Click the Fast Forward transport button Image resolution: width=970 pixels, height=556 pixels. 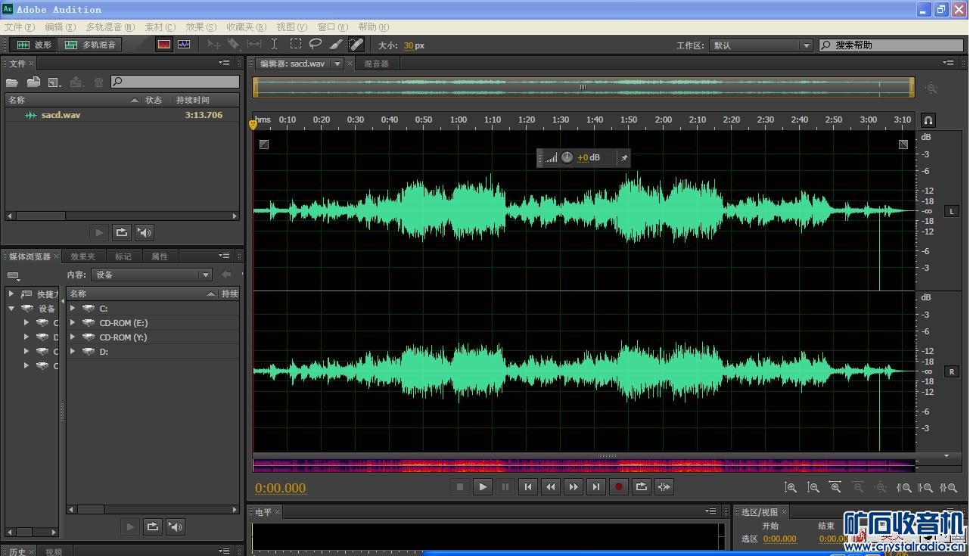[x=573, y=487]
